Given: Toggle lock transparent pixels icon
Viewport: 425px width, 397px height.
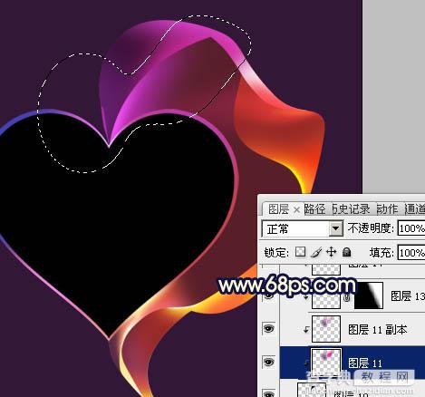Looking at the screenshot, I should [300, 252].
